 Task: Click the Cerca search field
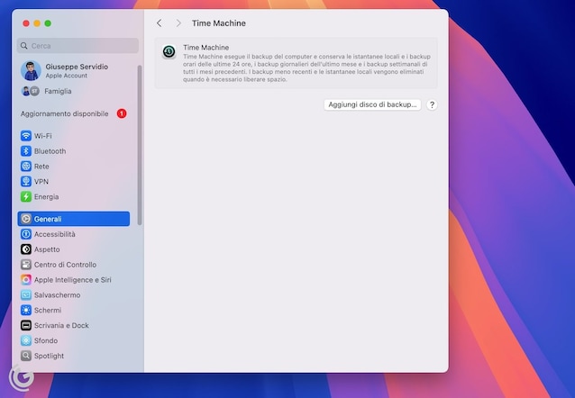pos(78,45)
